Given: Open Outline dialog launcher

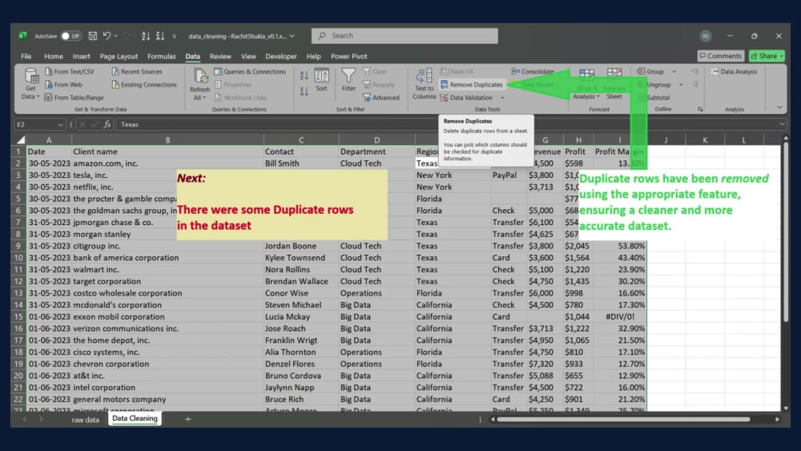Looking at the screenshot, I should 700,109.
